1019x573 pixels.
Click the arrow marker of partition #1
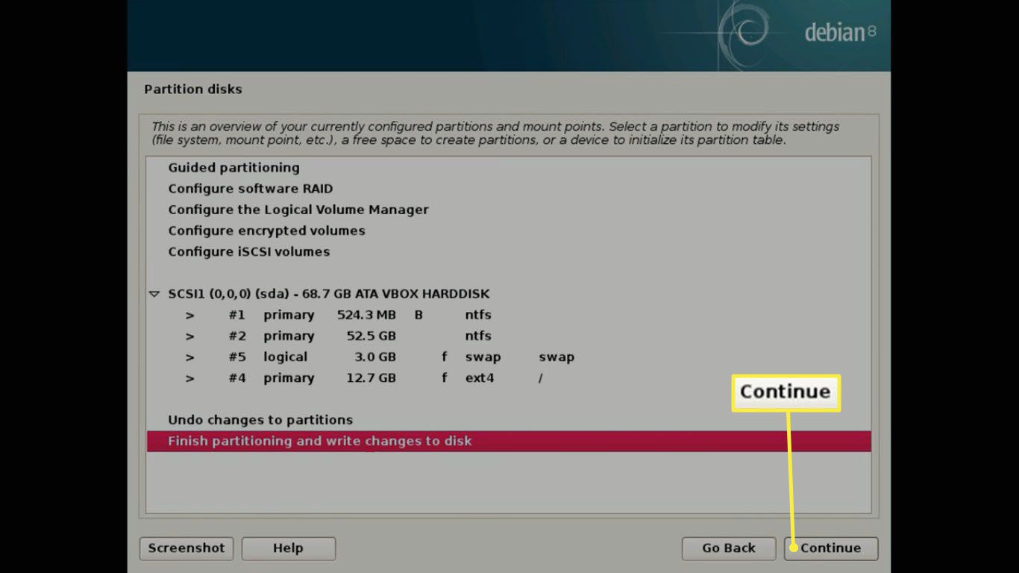(x=190, y=316)
